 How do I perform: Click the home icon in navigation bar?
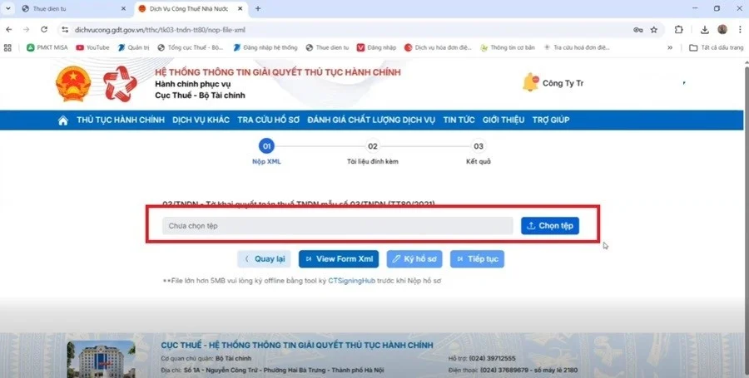pos(62,120)
